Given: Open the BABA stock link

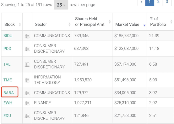Looking at the screenshot, I should click(x=9, y=93).
